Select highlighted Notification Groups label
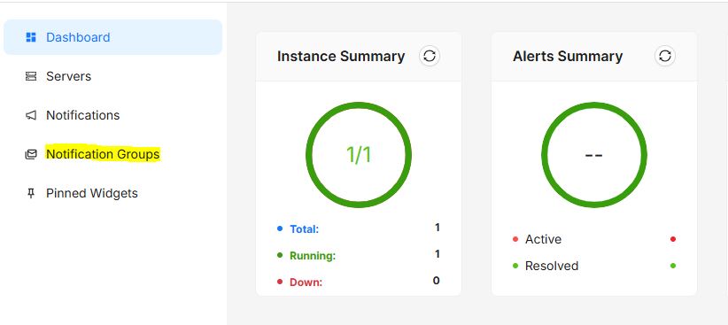This screenshot has width=728, height=325. click(103, 154)
